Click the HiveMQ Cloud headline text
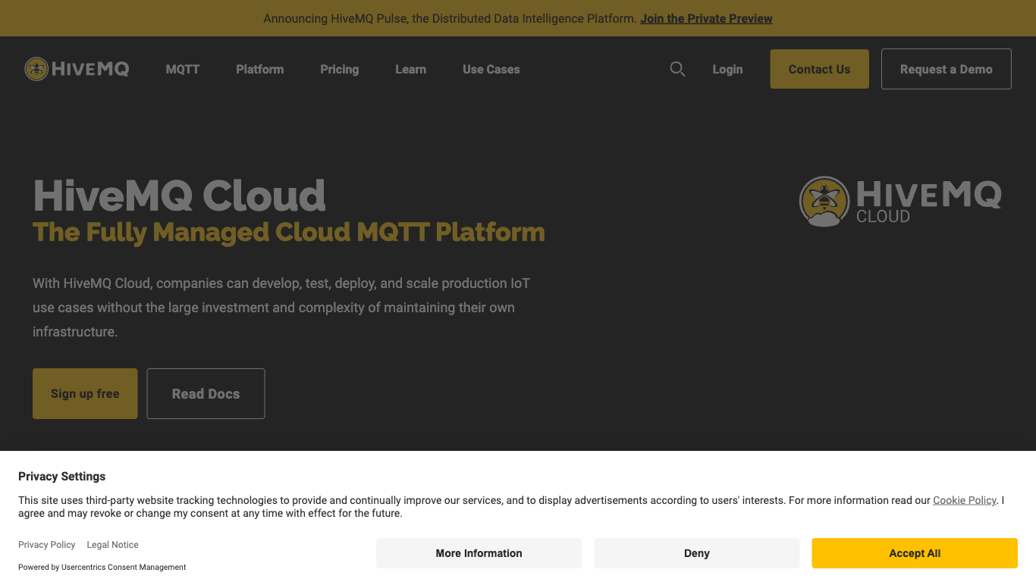 click(x=179, y=196)
